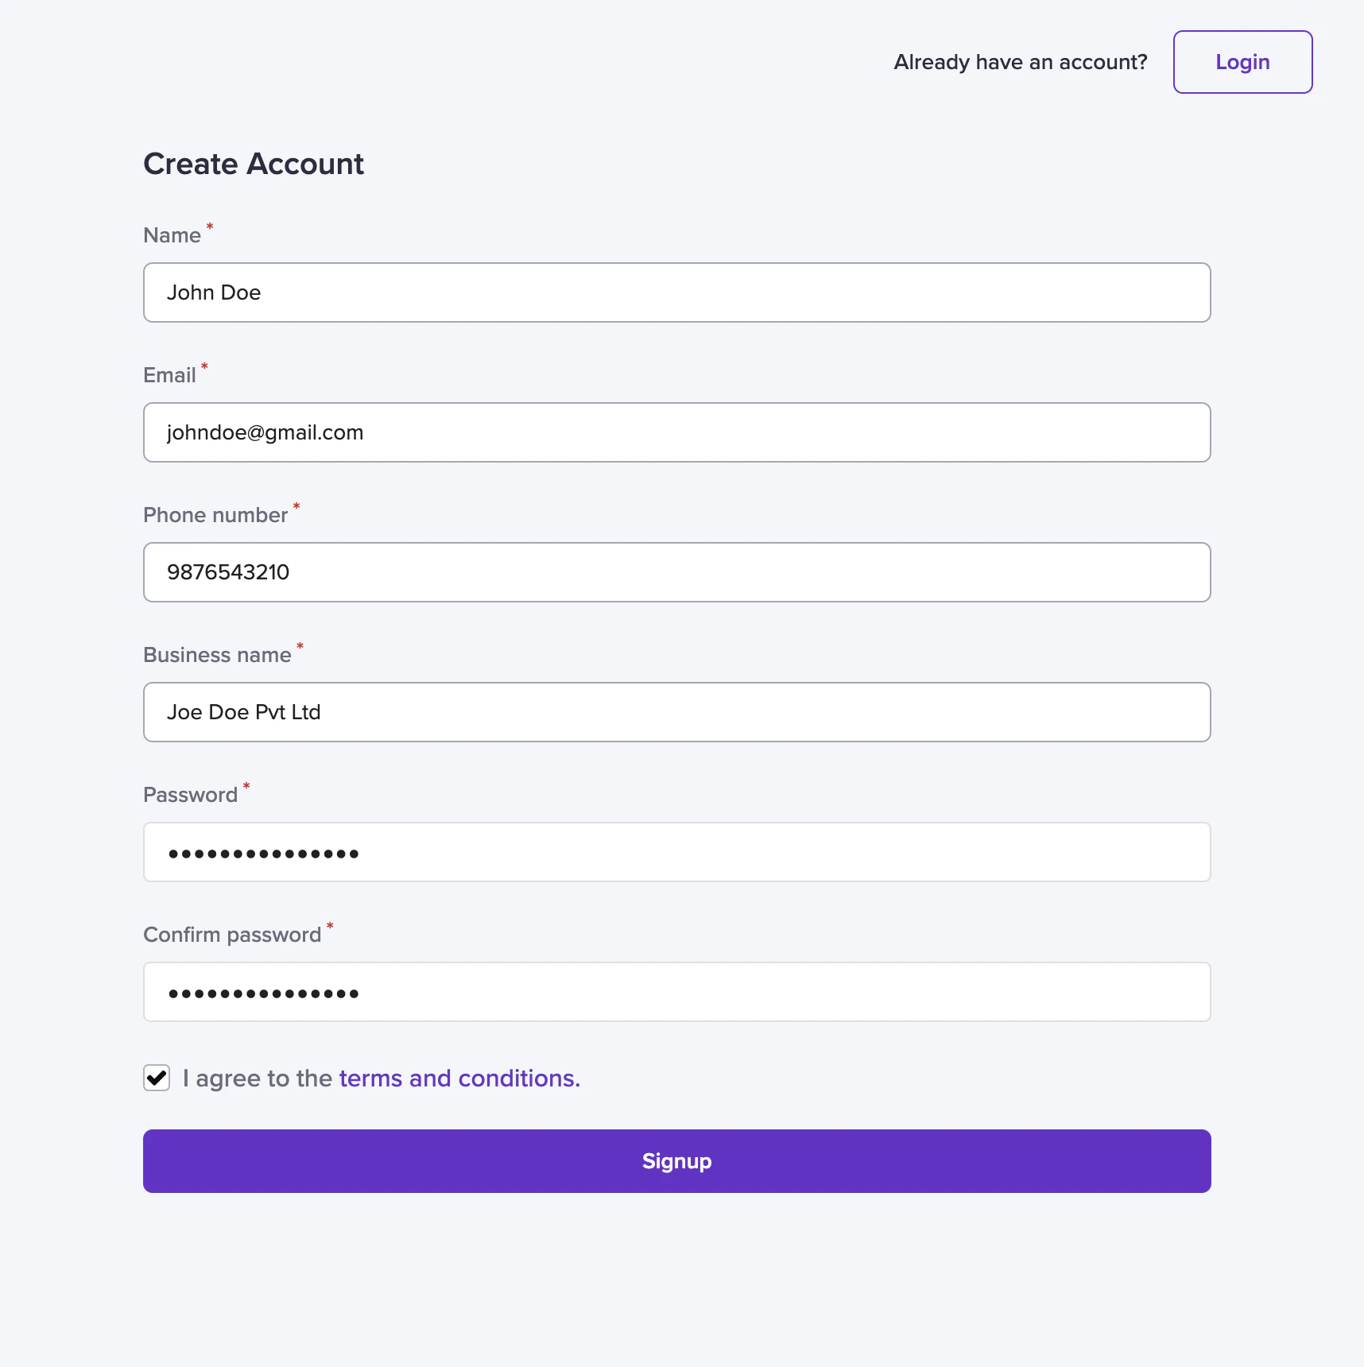Uncheck the agree to terms checkbox
This screenshot has height=1367, width=1364.
[157, 1078]
